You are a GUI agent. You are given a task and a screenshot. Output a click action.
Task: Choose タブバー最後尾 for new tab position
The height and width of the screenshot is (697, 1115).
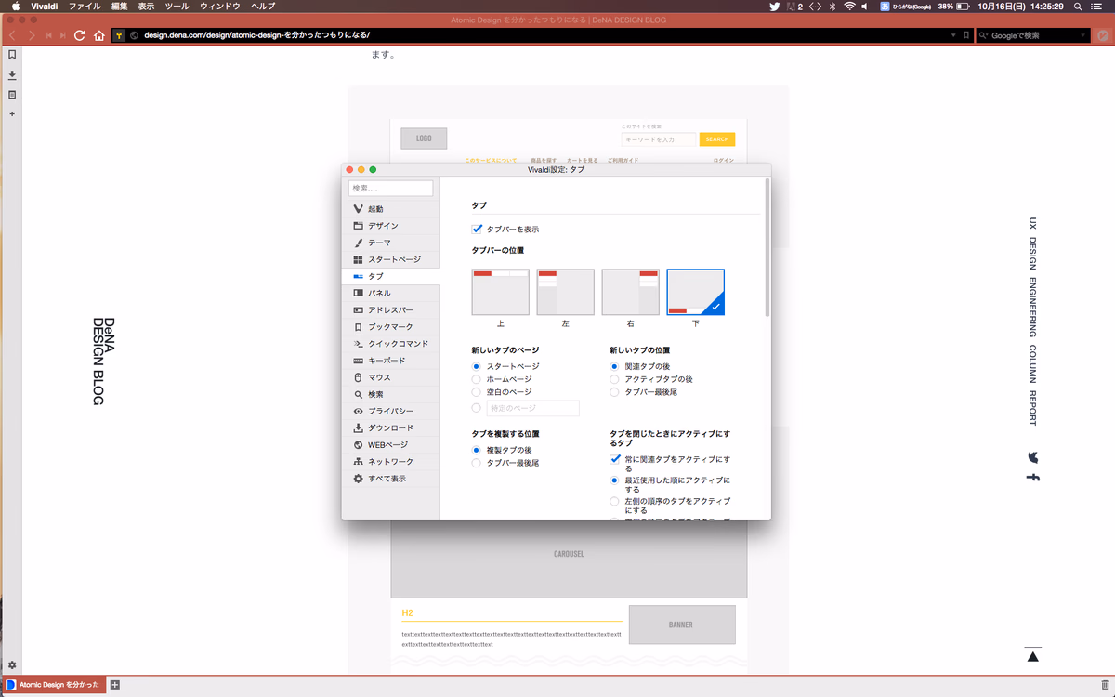coord(614,392)
